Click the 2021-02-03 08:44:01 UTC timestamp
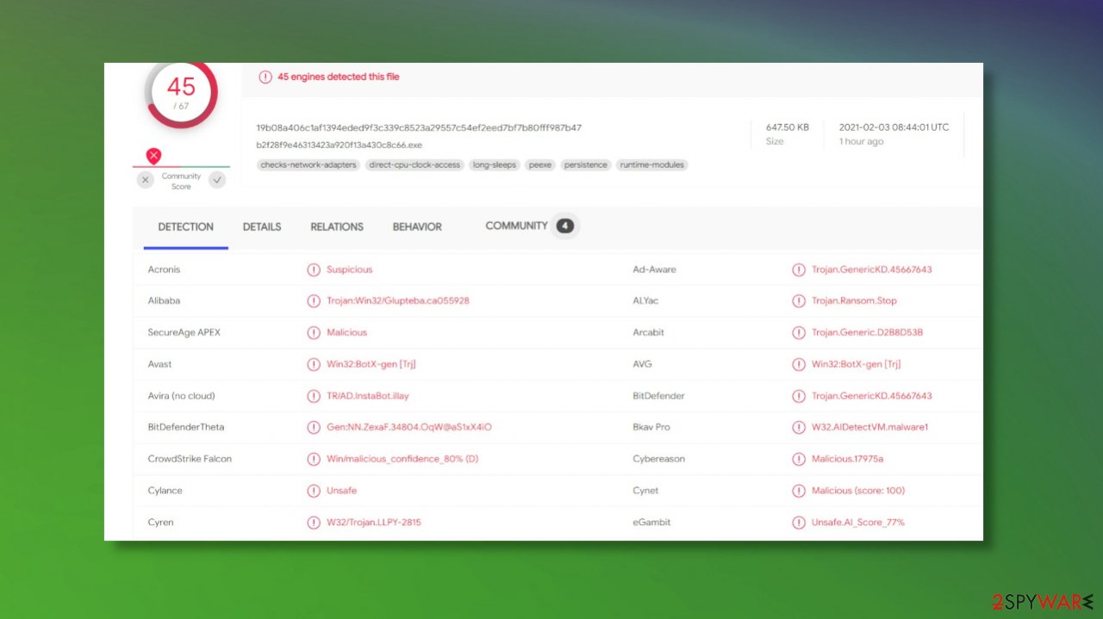This screenshot has width=1103, height=619. click(894, 127)
